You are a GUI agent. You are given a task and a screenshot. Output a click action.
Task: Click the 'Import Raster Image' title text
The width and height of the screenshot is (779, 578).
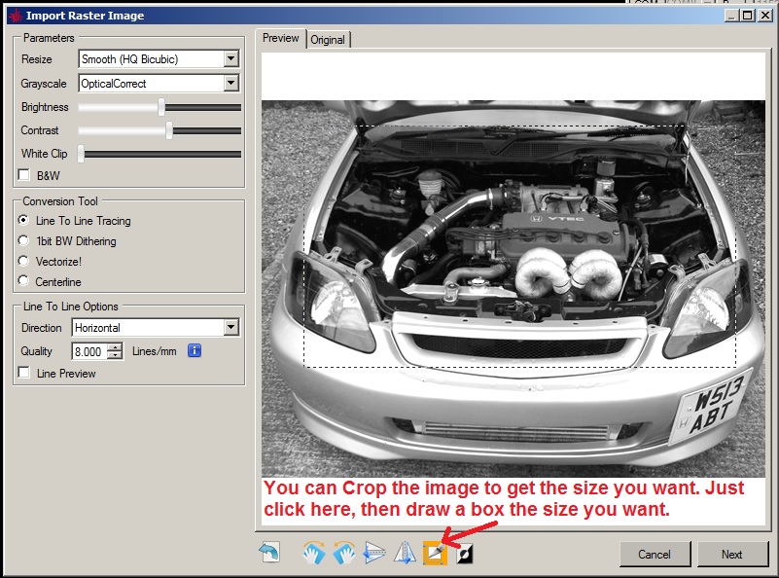point(85,16)
